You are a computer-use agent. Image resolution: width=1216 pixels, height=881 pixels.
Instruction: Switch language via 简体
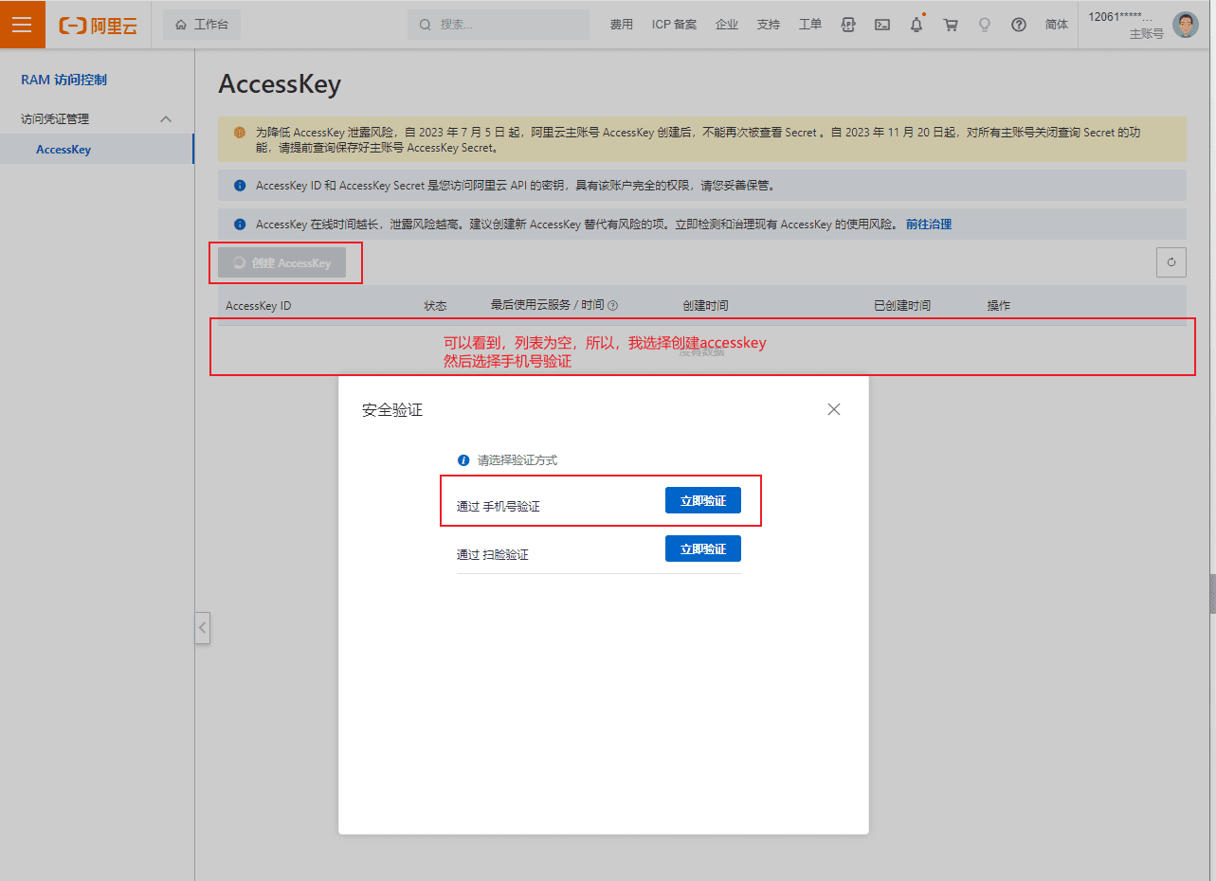coord(1057,25)
